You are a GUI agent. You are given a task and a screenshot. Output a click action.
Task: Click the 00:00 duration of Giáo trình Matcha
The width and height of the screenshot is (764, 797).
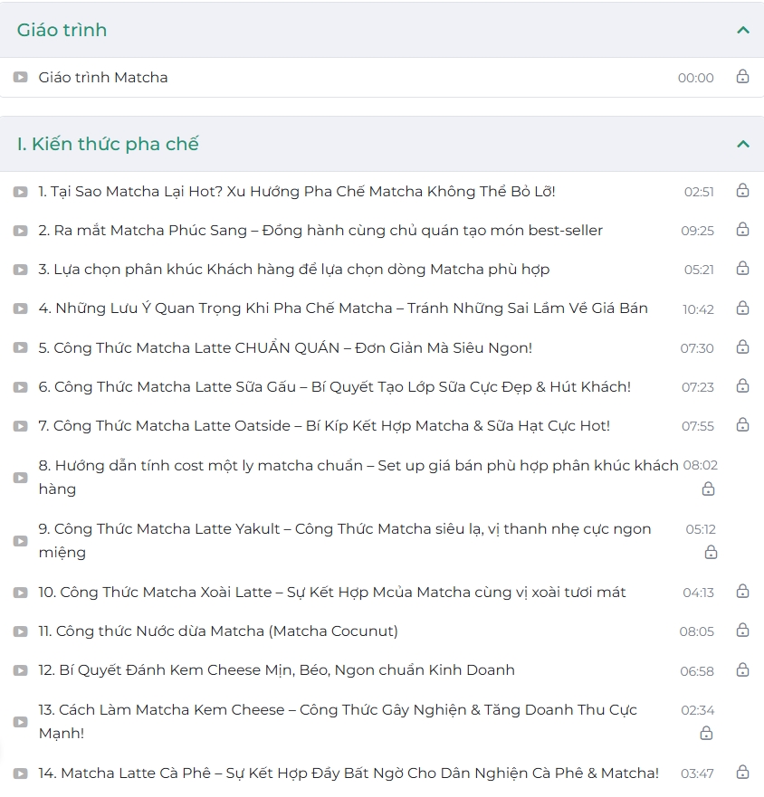pyautogui.click(x=694, y=78)
